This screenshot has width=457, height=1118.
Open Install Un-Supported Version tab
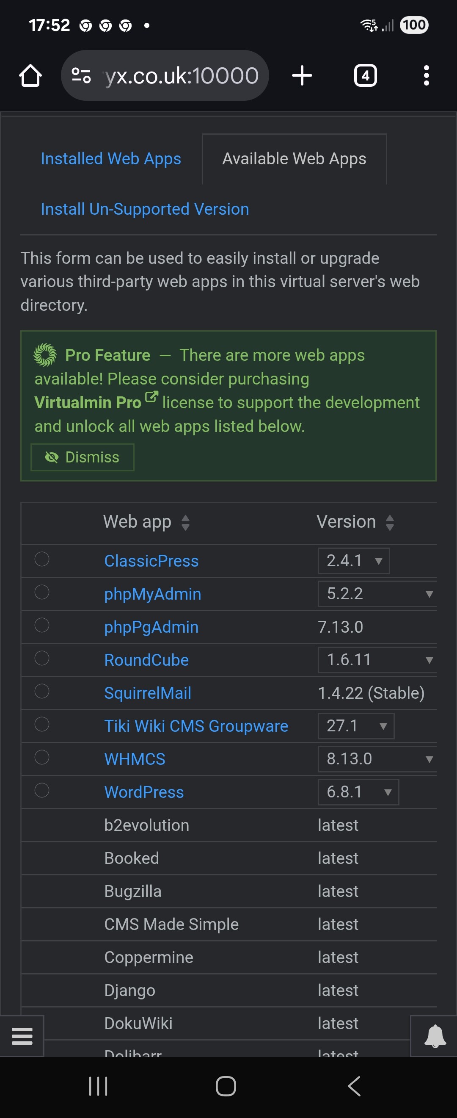[145, 209]
